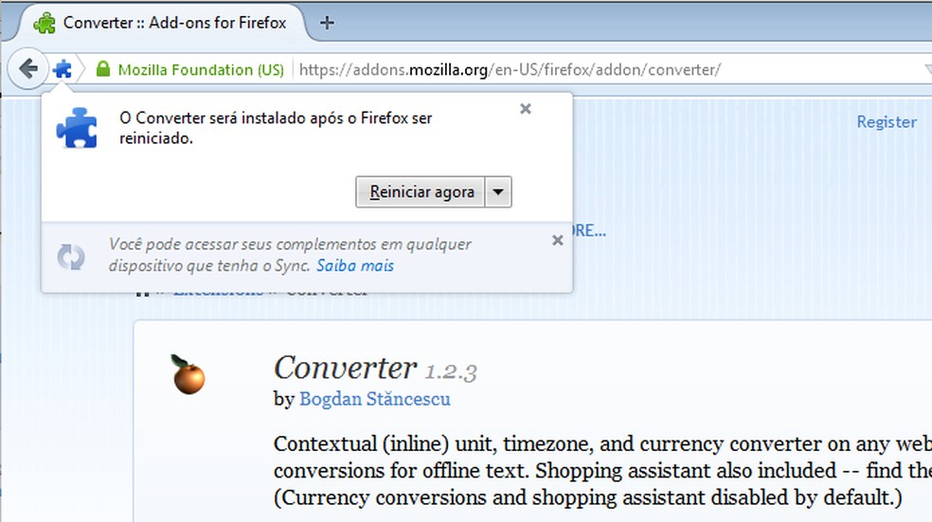Click the 'O Converter será instalado' message text
Screen dimensions: 932x522
tap(276, 128)
